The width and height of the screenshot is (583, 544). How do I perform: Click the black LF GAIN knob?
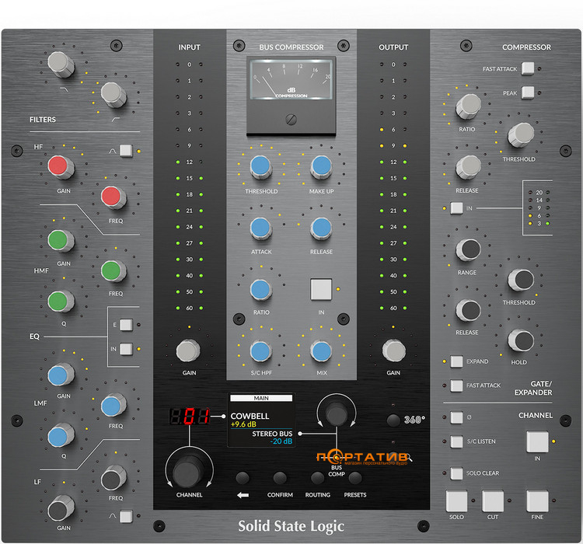tap(61, 510)
